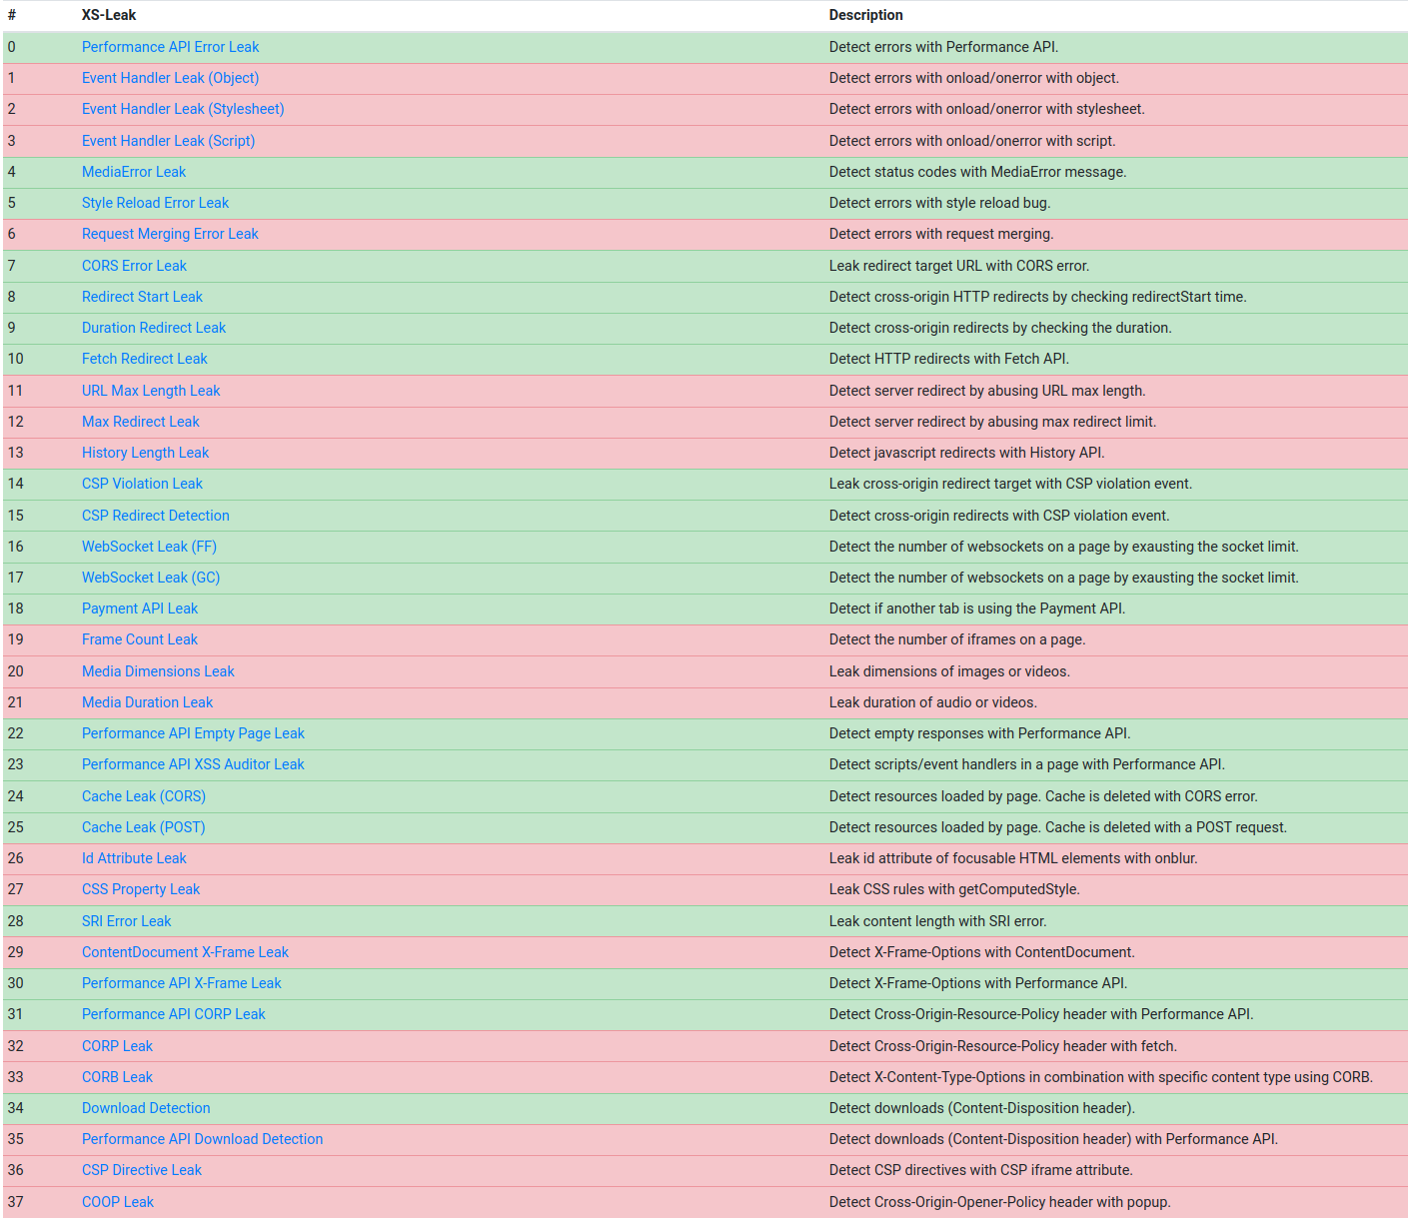
Task: Select the Payment API Leak link
Action: pos(140,609)
